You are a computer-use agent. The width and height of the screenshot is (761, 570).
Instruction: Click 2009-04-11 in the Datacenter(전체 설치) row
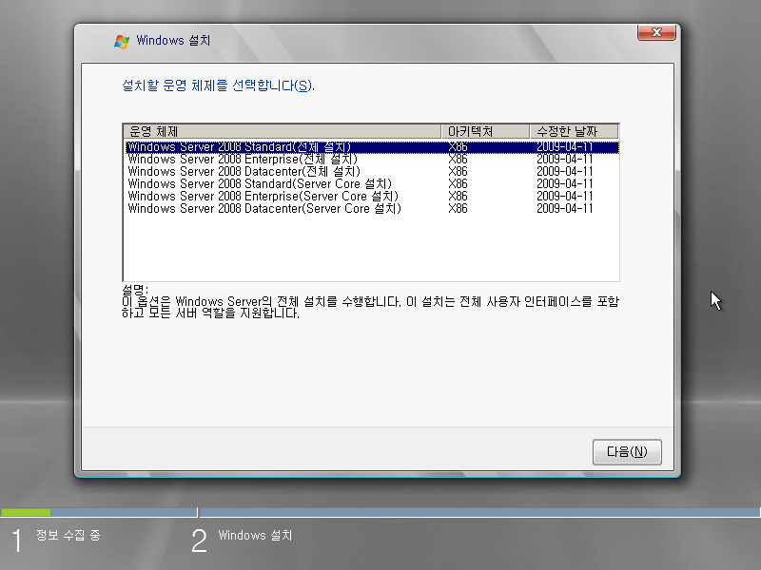(x=564, y=172)
